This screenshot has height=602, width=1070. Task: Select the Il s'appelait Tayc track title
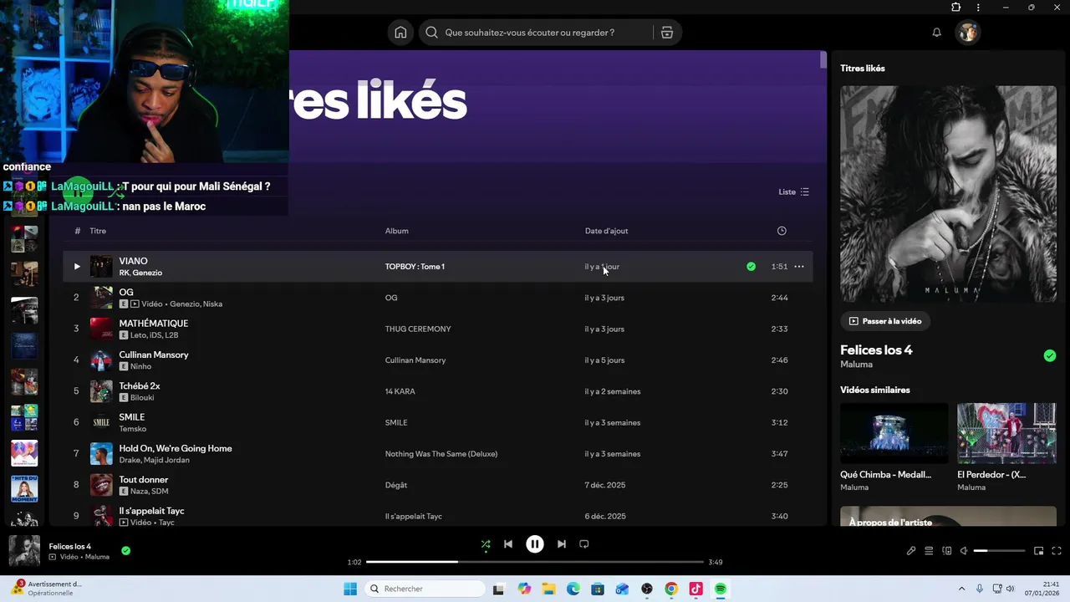click(151, 511)
